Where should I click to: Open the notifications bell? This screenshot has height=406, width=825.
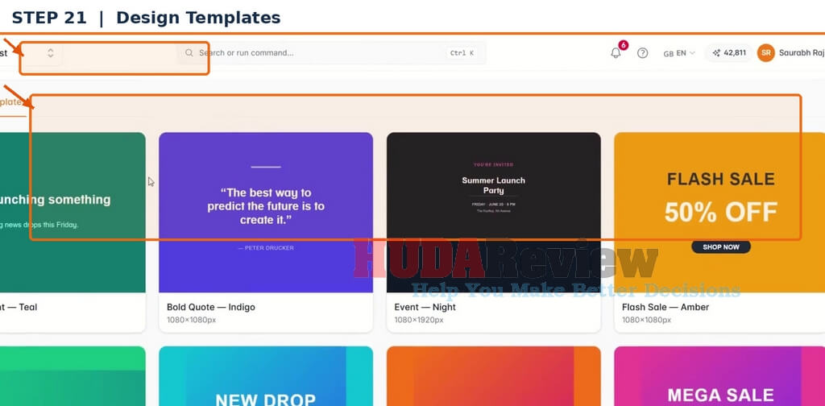[616, 52]
